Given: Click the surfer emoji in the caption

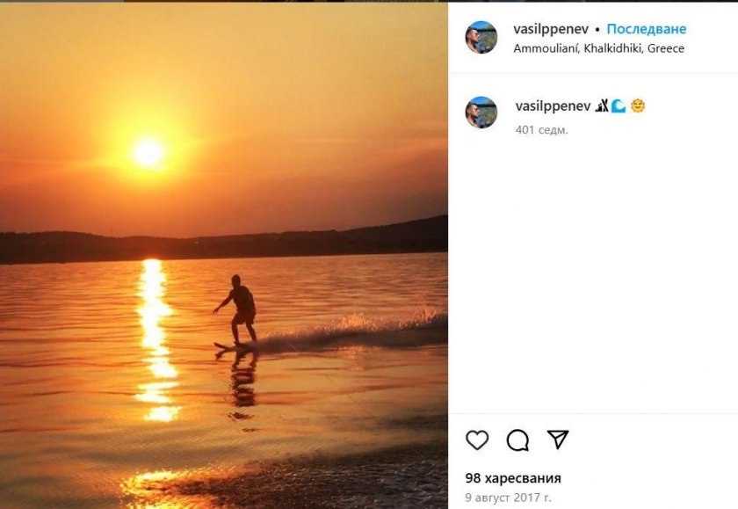Looking at the screenshot, I should pyautogui.click(x=602, y=106).
